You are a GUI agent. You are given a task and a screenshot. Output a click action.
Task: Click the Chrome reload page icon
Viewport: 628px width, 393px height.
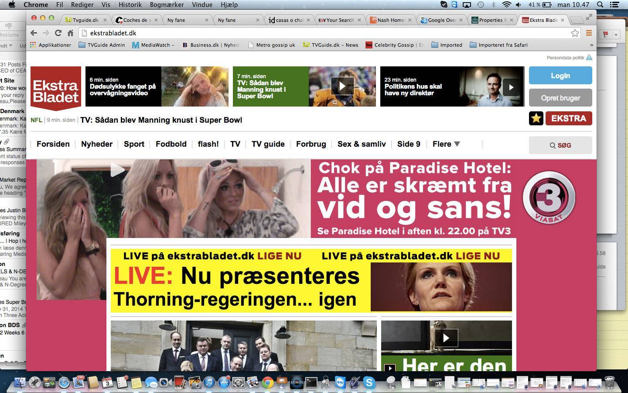(x=58, y=33)
